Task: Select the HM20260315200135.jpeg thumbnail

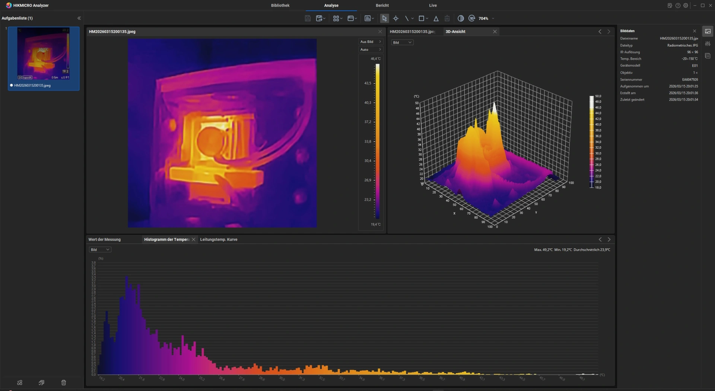Action: point(44,54)
